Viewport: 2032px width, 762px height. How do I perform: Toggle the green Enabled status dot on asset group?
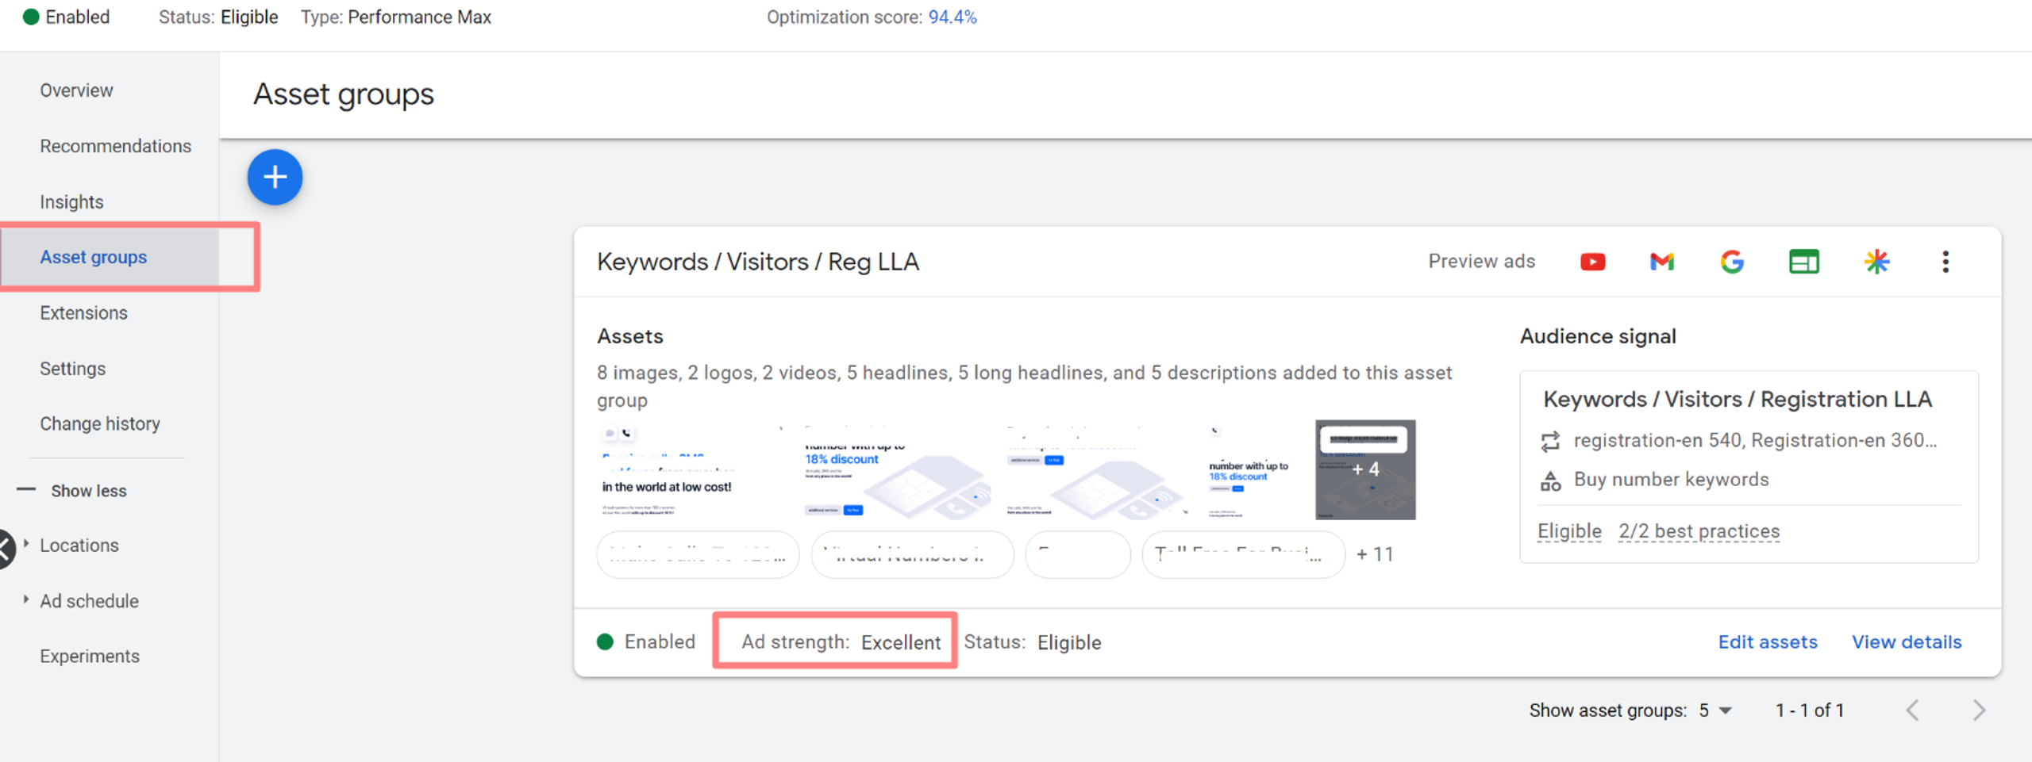pyautogui.click(x=605, y=641)
